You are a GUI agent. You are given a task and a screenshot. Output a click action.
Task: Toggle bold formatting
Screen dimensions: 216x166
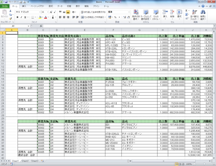coord(17,17)
